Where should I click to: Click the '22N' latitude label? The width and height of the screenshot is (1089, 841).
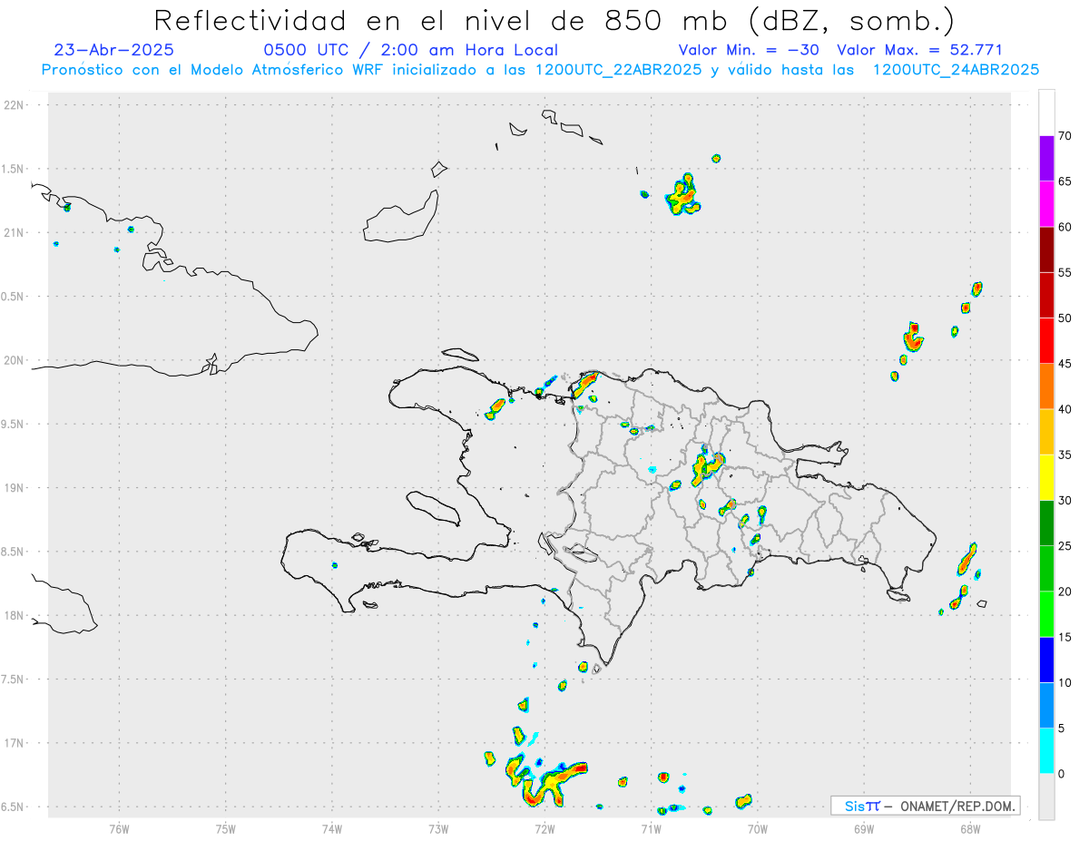(13, 105)
